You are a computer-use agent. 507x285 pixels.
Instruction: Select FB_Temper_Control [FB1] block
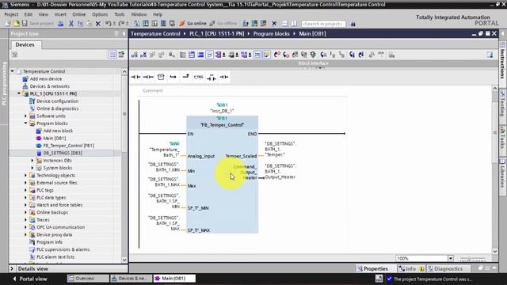coord(69,146)
